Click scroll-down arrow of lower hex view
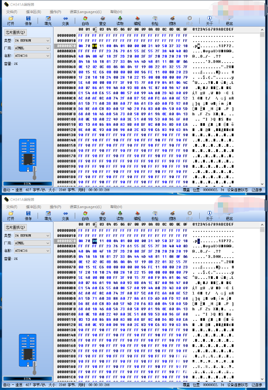 click(x=262, y=379)
